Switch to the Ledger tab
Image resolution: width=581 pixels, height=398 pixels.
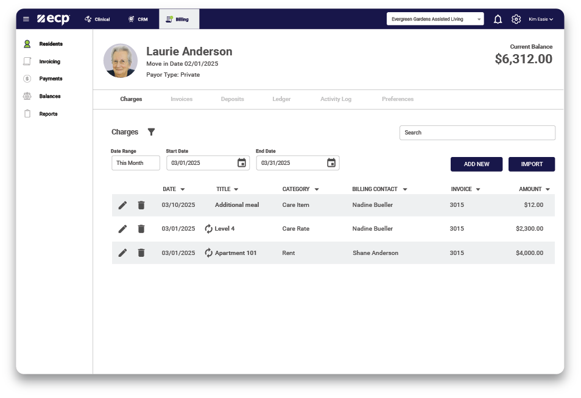coord(281,99)
